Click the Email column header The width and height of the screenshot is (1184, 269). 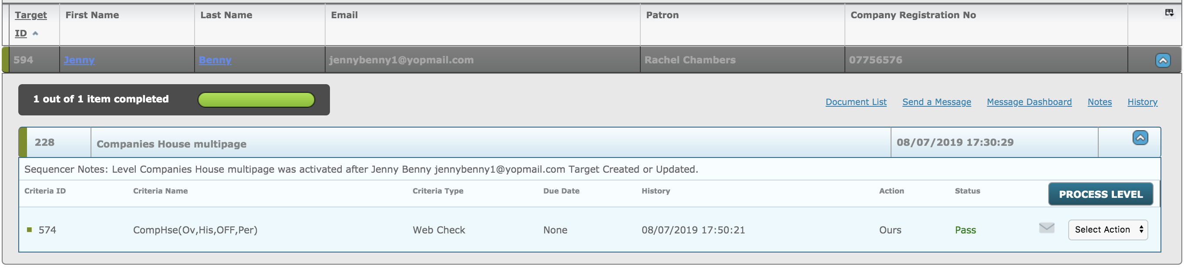(344, 15)
